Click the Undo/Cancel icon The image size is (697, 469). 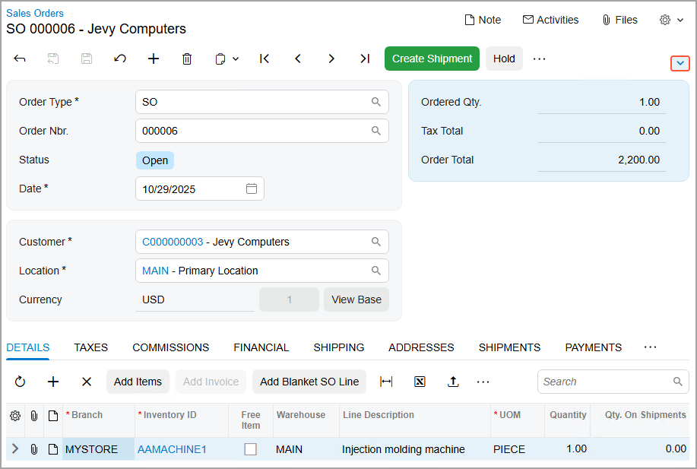120,59
